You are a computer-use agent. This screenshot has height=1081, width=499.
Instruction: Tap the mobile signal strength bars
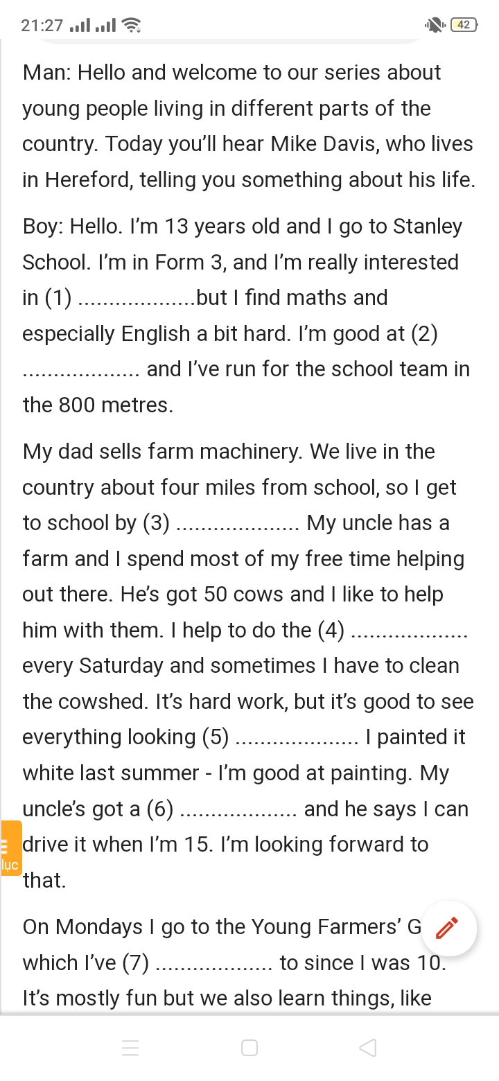93,26
